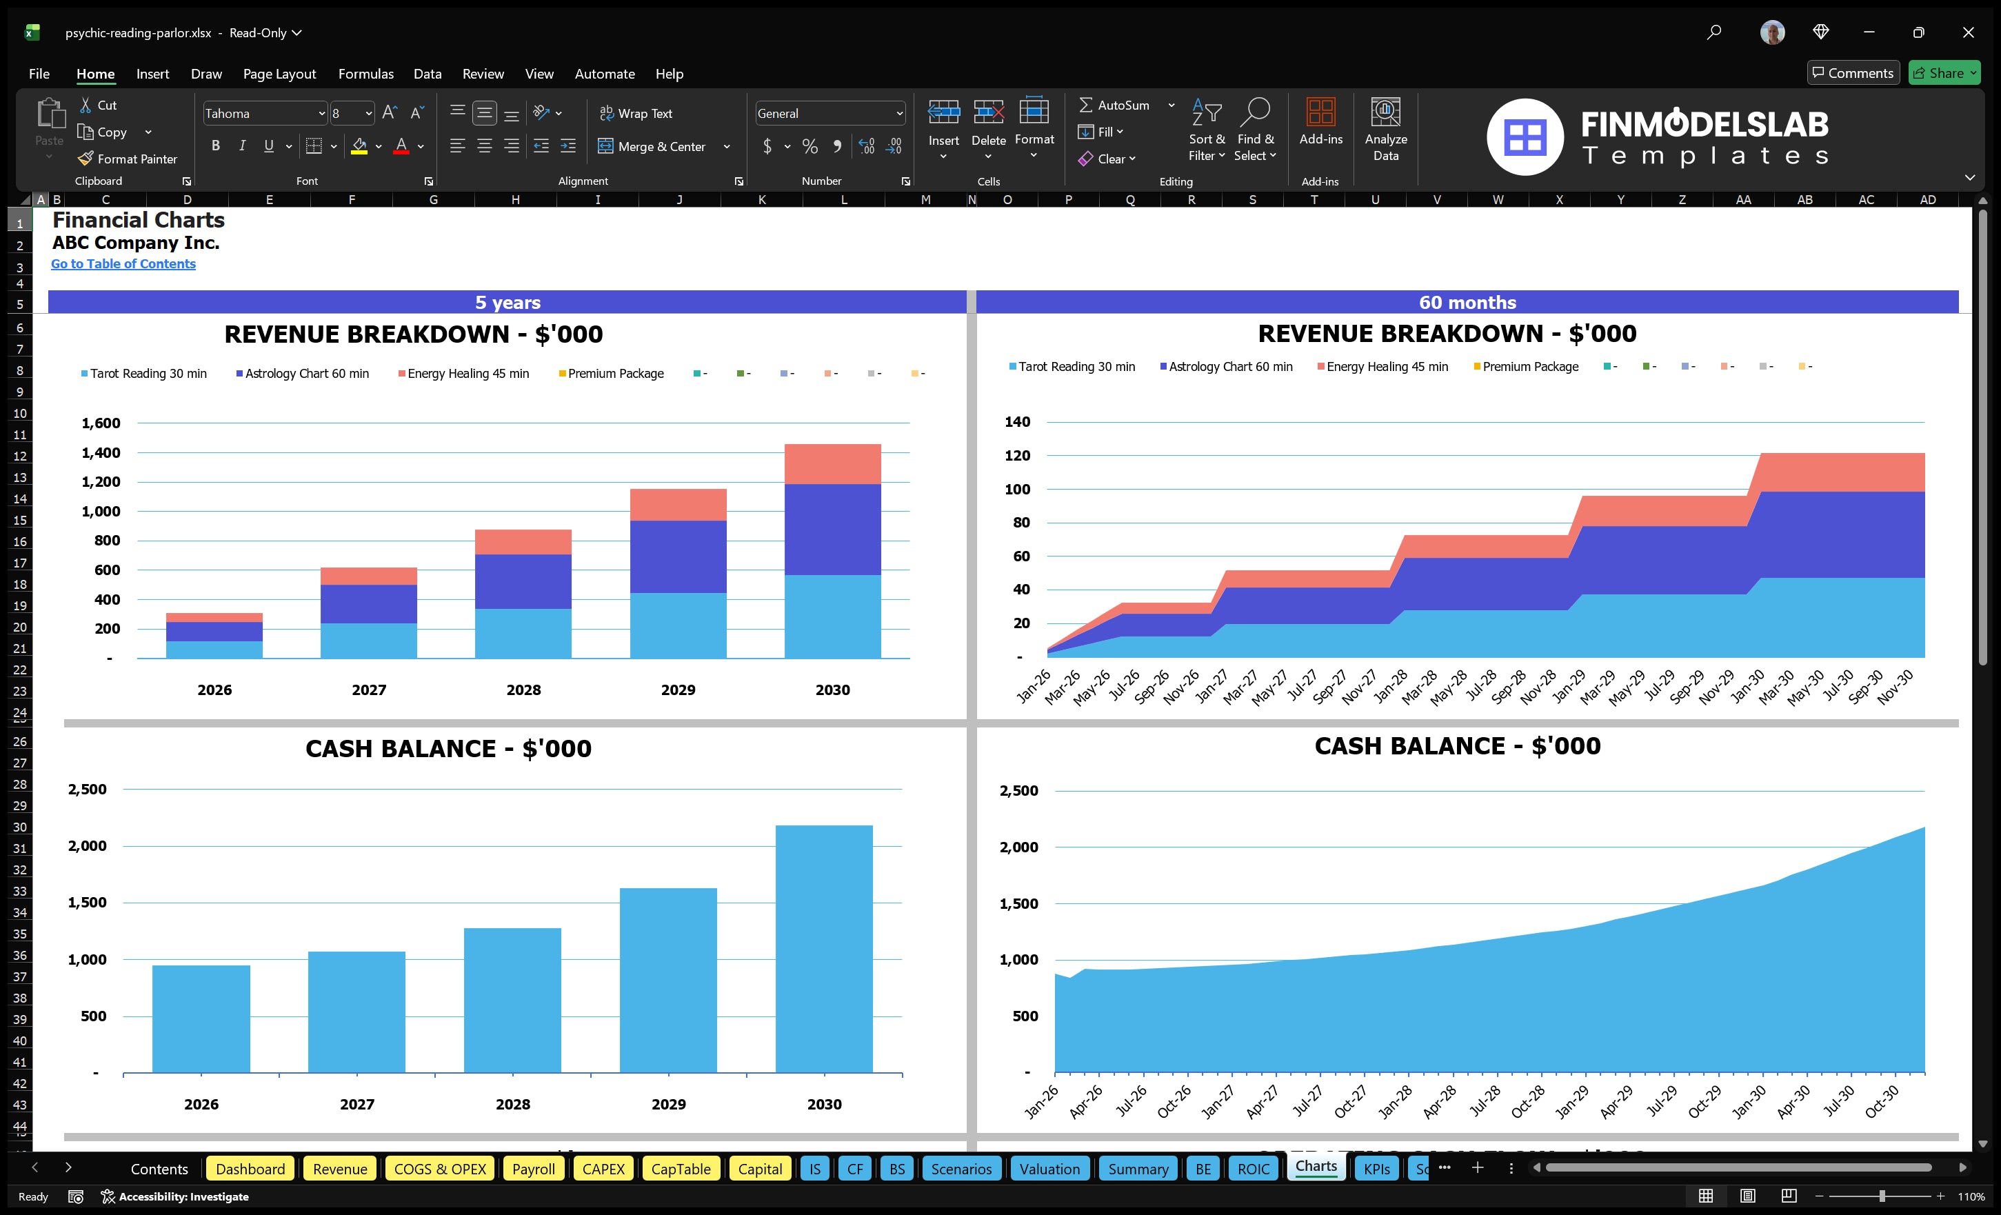Image resolution: width=2001 pixels, height=1215 pixels.
Task: Select the Format Painter tool
Action: 128,159
